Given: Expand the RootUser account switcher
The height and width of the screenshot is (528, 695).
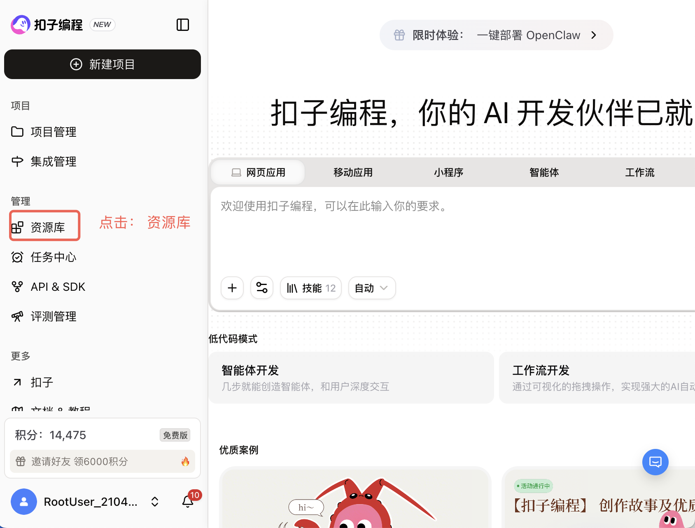Looking at the screenshot, I should (155, 502).
